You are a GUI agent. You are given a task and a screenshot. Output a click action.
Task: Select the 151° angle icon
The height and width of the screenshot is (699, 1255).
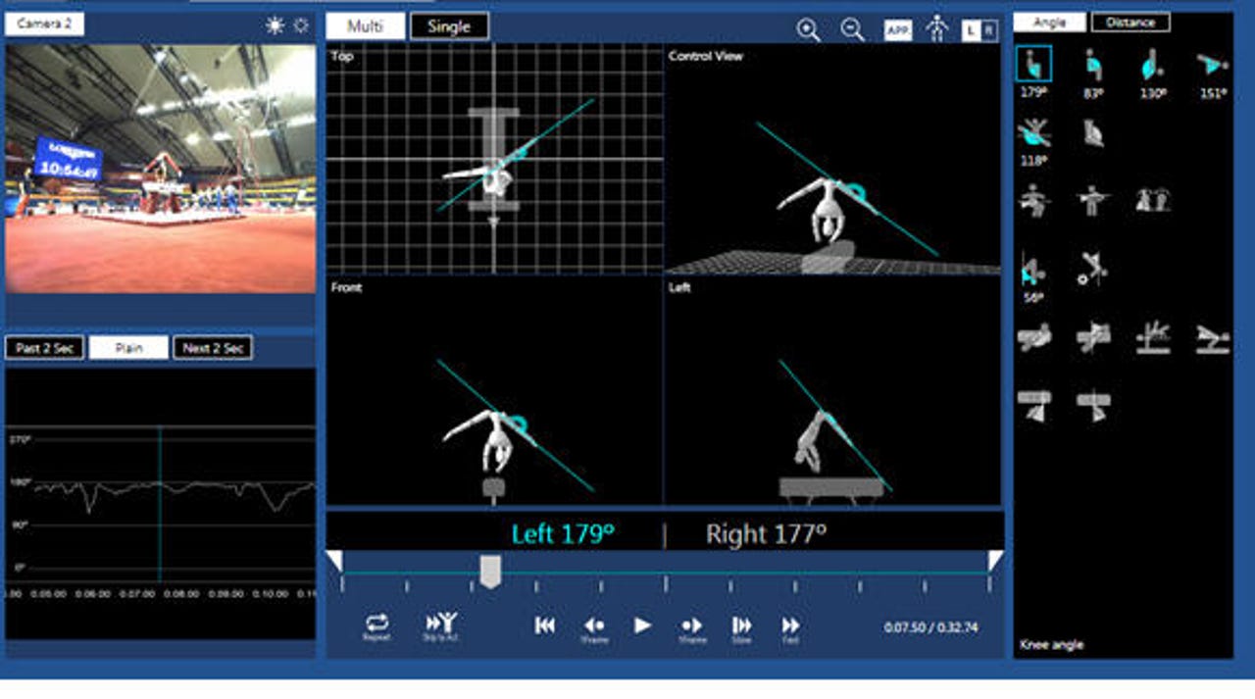pyautogui.click(x=1212, y=65)
